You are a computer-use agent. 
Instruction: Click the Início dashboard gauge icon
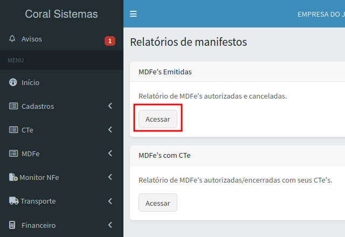13,82
